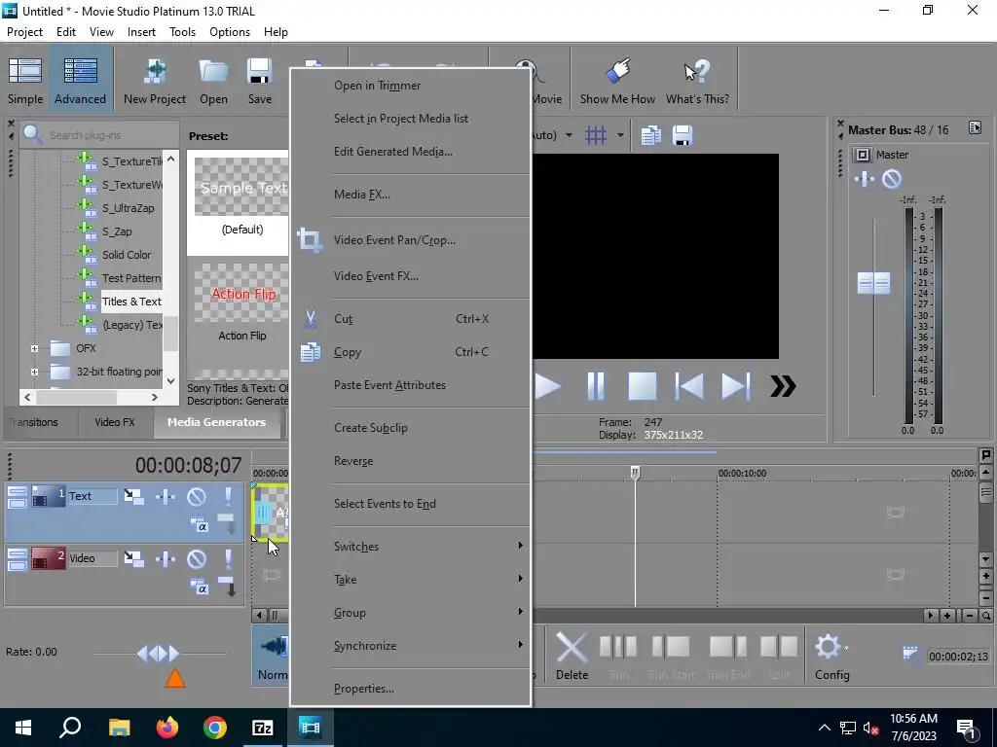Click Master bus insert FX icon

pos(865,179)
